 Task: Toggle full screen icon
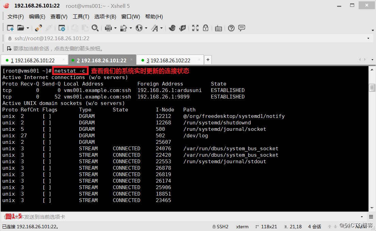click(195, 28)
